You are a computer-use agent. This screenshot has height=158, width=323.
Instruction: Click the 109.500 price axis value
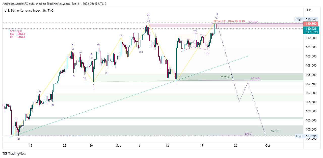coord(311,47)
